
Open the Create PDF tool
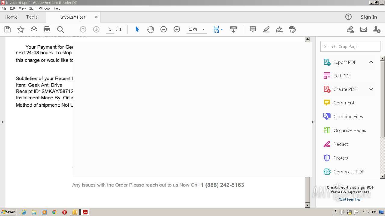point(345,89)
